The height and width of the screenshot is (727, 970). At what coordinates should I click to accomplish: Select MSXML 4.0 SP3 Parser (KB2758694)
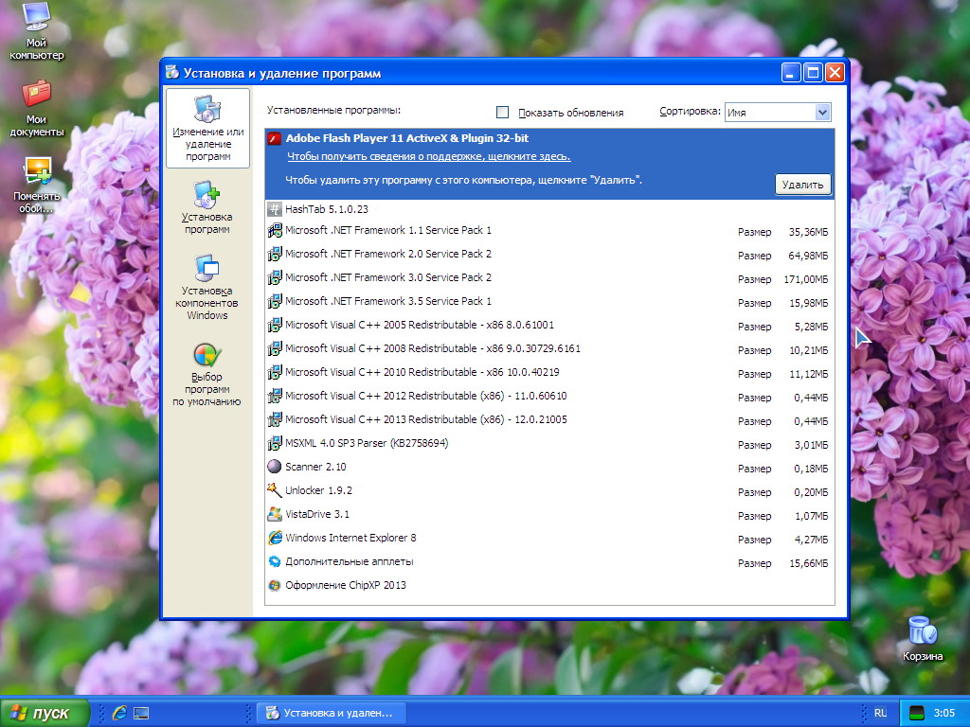pos(550,443)
